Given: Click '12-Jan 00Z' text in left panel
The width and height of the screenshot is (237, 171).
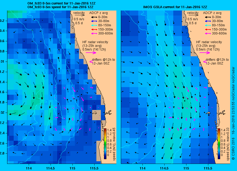Looking at the screenshot, I should click(101, 63).
